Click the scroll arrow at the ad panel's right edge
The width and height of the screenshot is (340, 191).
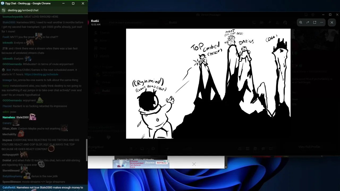point(226,167)
